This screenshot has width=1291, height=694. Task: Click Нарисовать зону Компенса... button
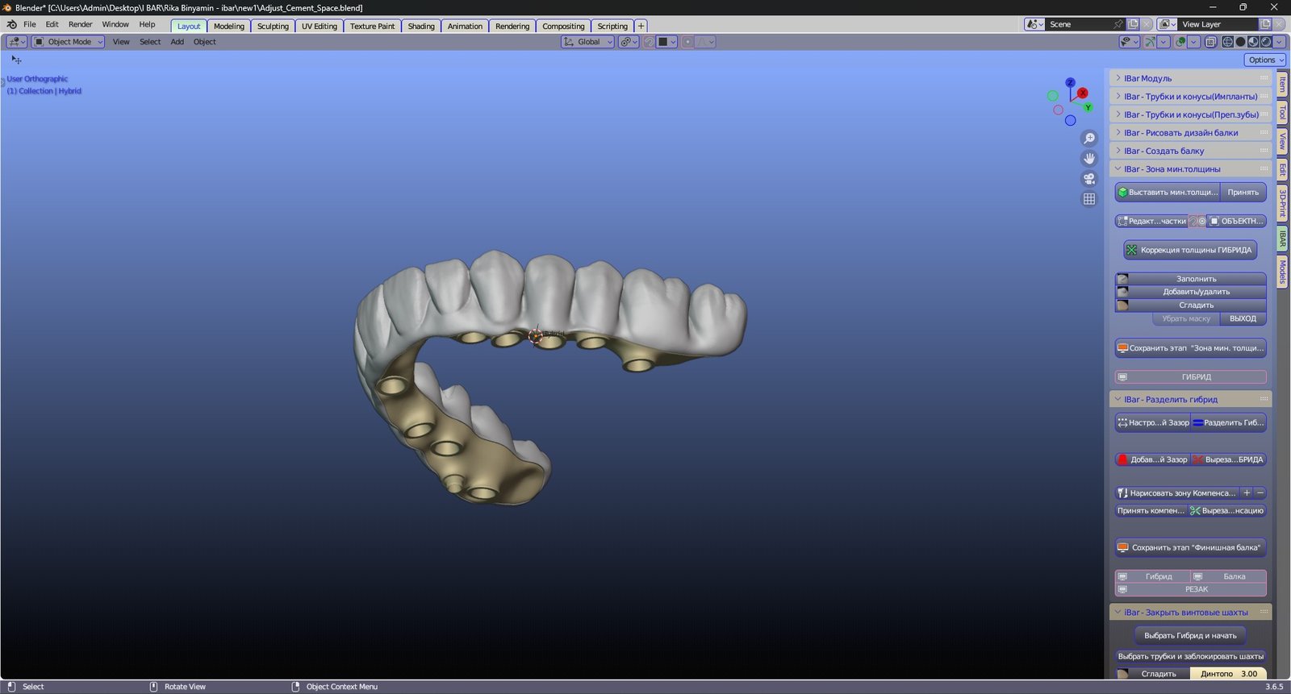coord(1177,492)
